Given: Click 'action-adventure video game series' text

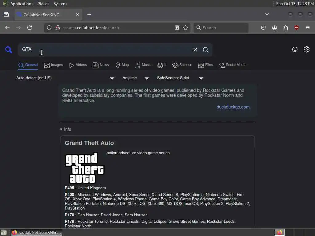Looking at the screenshot, I should point(138,153).
